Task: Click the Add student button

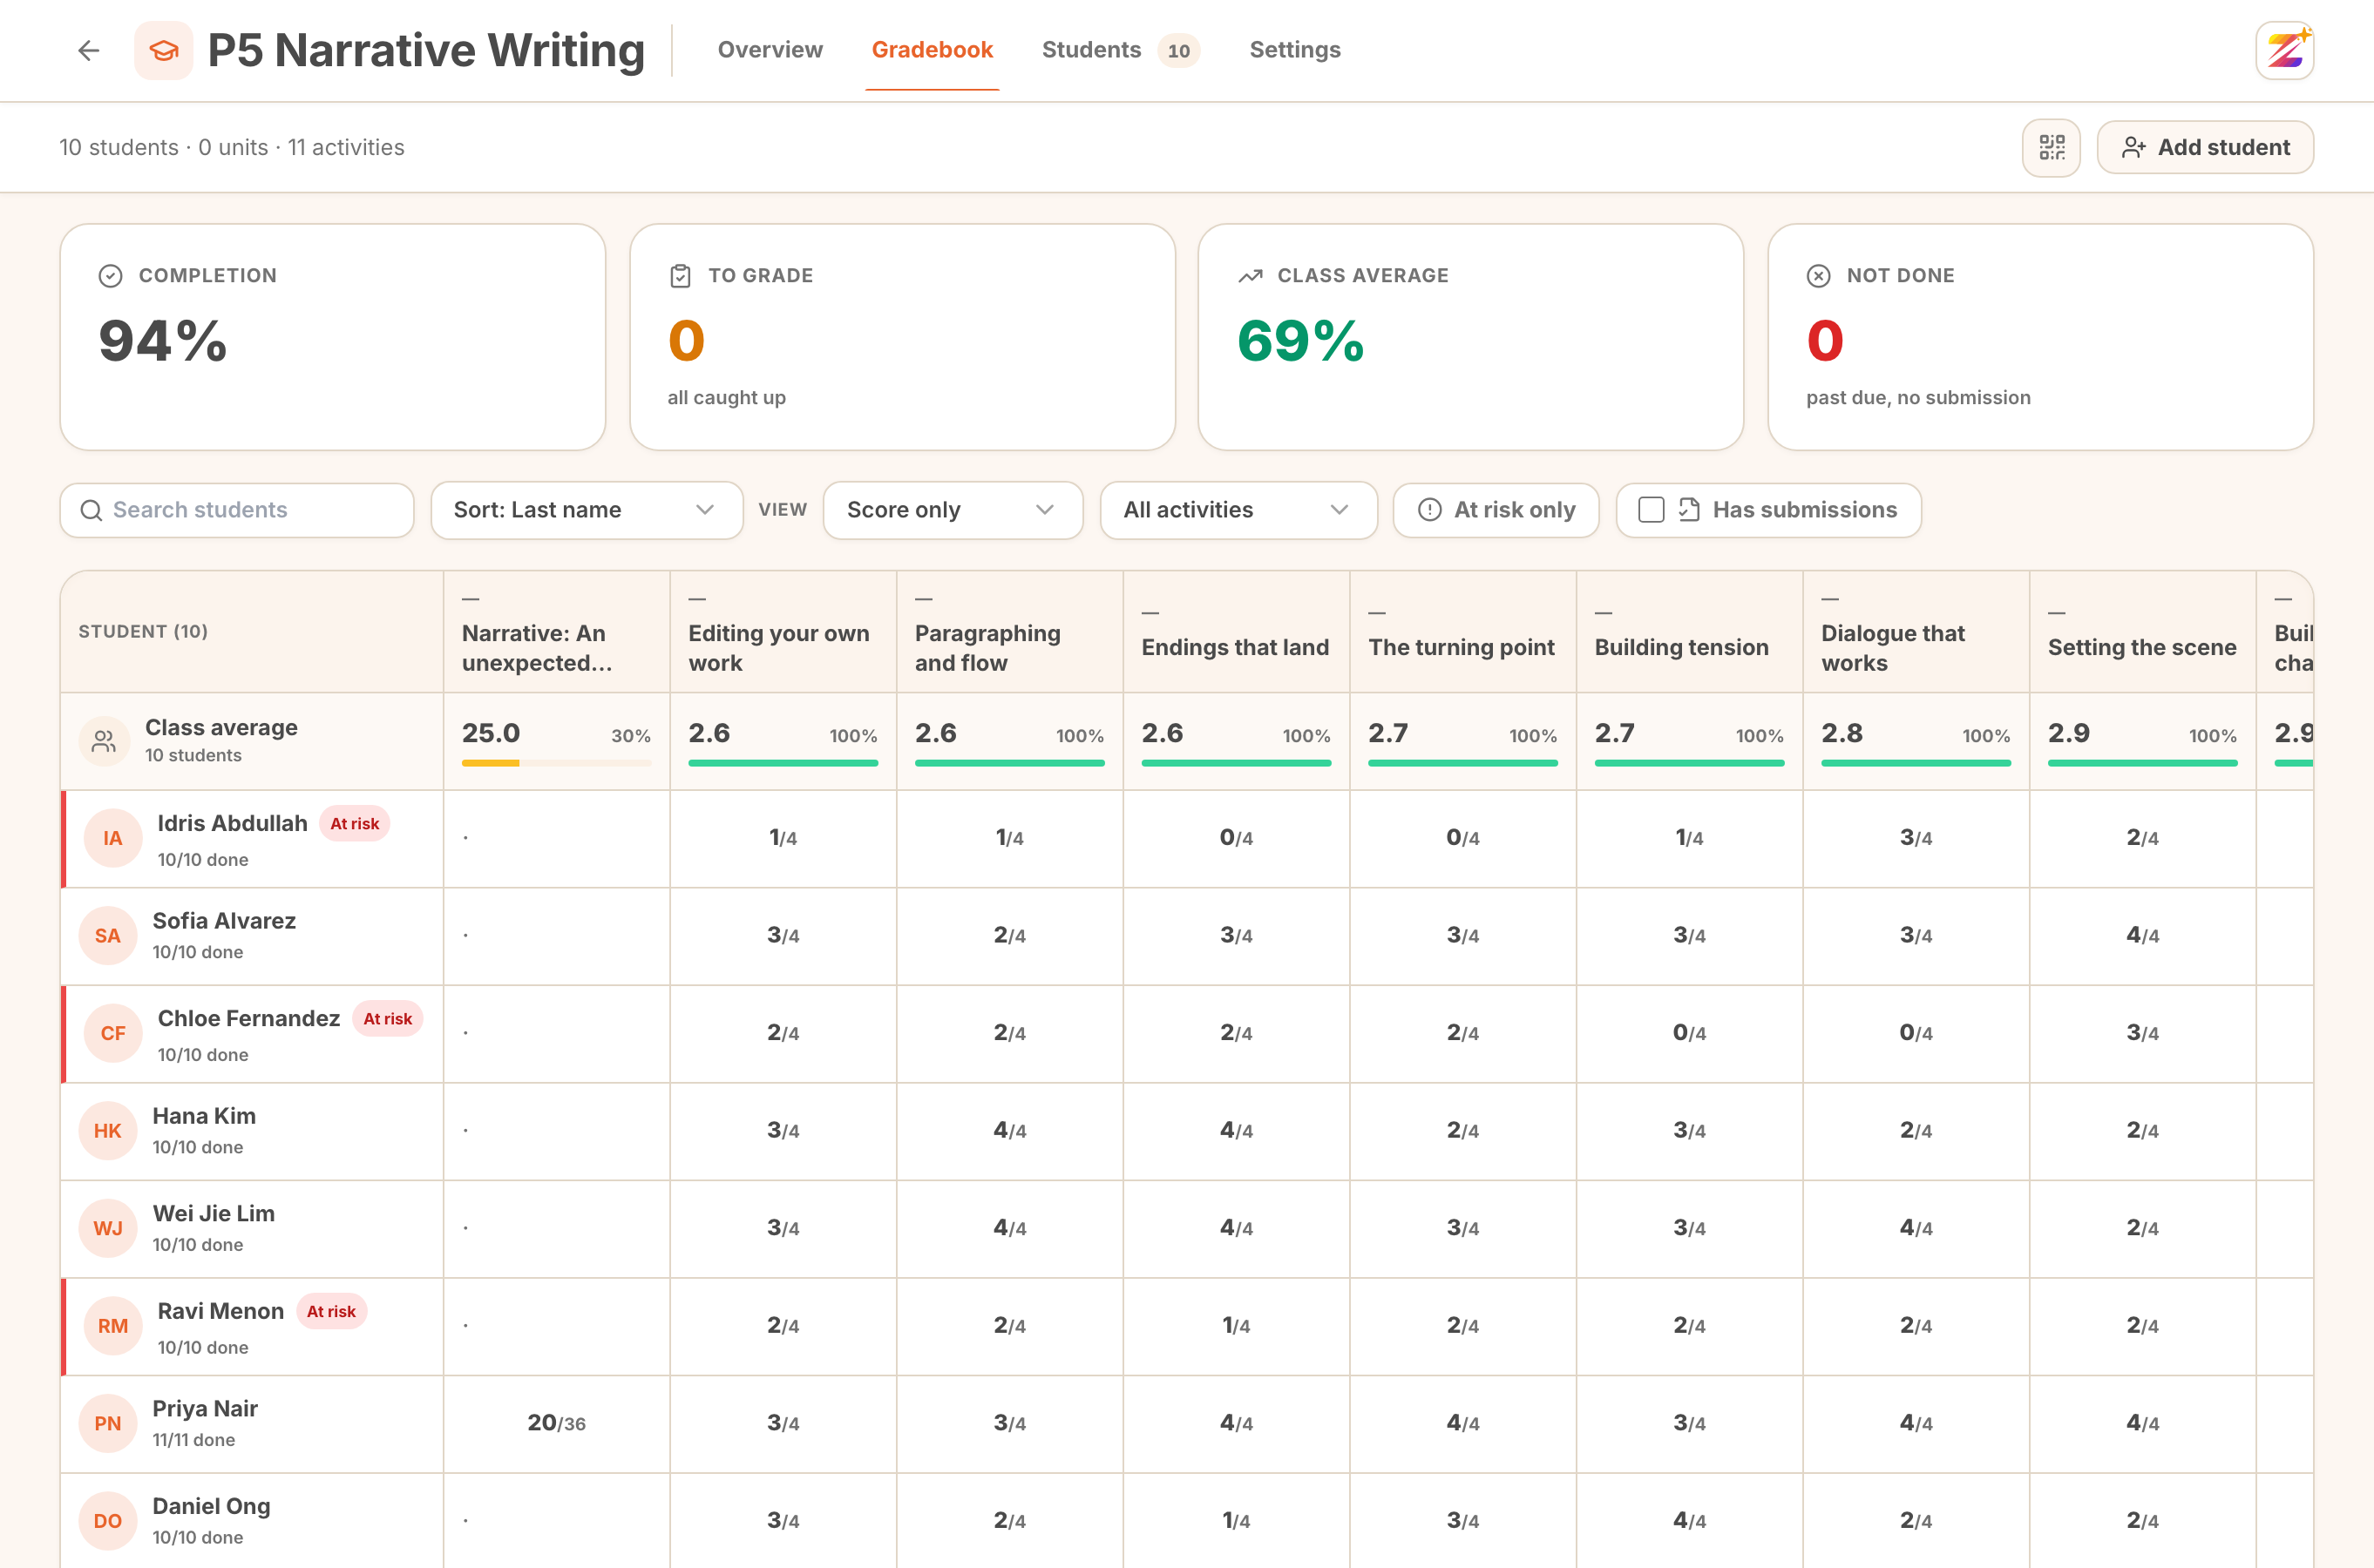Action: [2205, 148]
